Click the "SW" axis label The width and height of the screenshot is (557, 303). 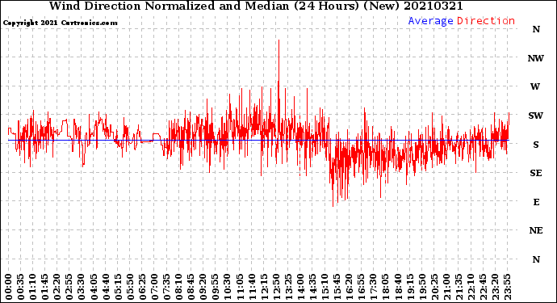pos(535,116)
